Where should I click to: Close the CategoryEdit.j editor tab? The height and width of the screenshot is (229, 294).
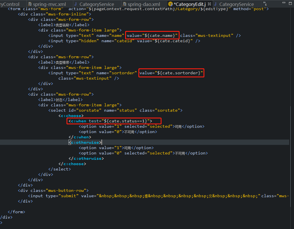(209, 4)
